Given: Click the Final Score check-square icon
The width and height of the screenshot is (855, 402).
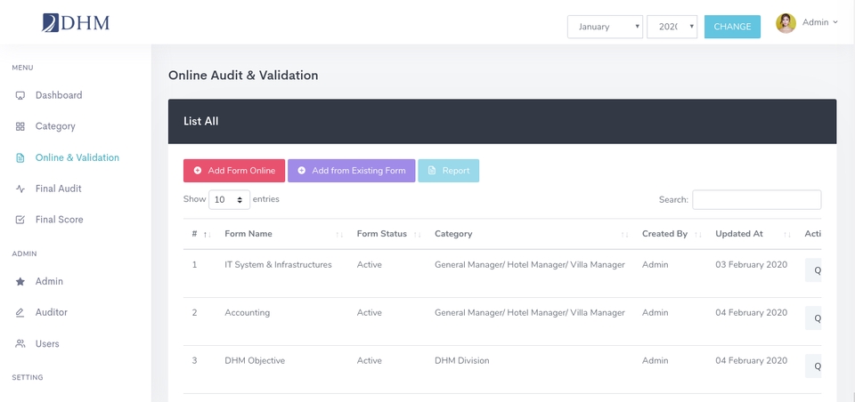Looking at the screenshot, I should point(20,220).
